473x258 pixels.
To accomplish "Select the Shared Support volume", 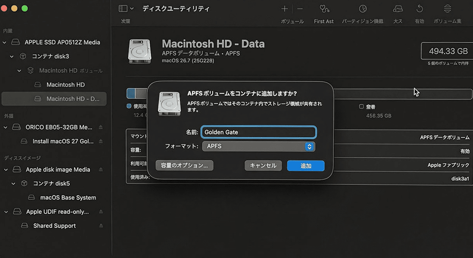I will click(54, 226).
